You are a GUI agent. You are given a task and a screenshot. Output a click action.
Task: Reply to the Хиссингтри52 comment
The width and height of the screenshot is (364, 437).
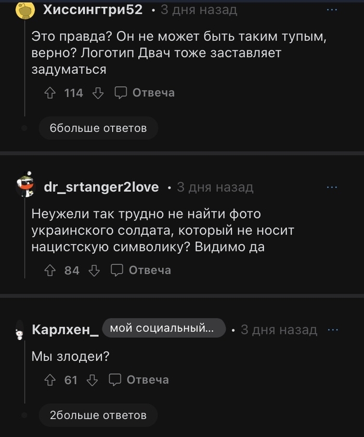point(144,93)
